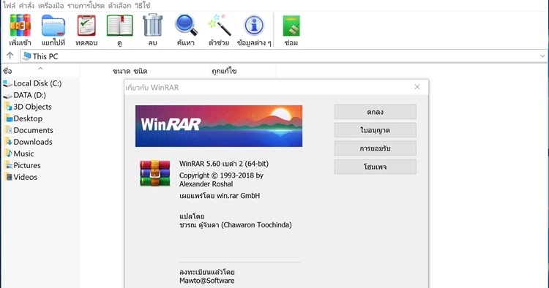
Task: Click the Add (เพิ่มเข้า) toolbar icon
Action: (20, 26)
